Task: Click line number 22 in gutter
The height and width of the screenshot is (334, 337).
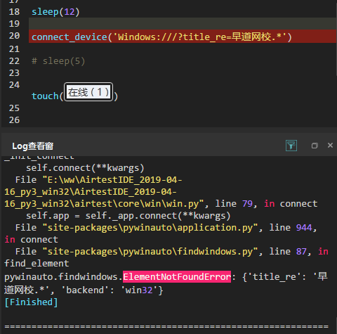Action: (14, 61)
